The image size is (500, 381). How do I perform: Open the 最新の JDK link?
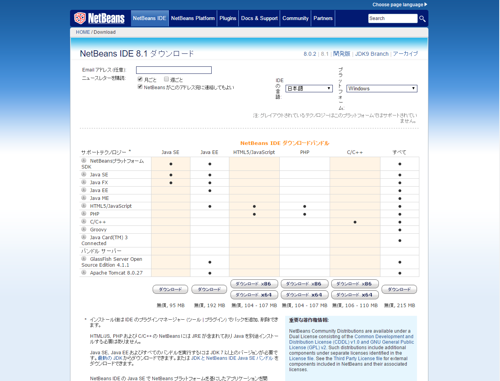pyautogui.click(x=110, y=358)
